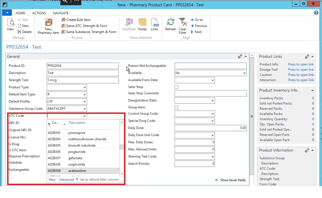This screenshot has width=322, height=198.
Task: Click the Product Info 'Press to open link'
Action: click(301, 64)
